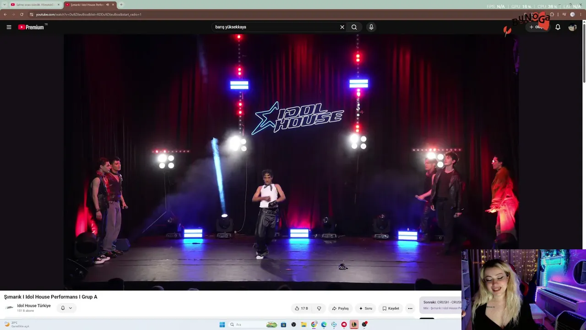Open the Windows Start menu
The width and height of the screenshot is (586, 330).
coord(222,324)
